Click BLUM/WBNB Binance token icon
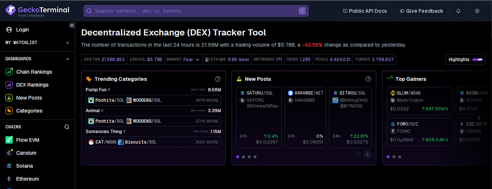492x189 pixels. point(392,93)
